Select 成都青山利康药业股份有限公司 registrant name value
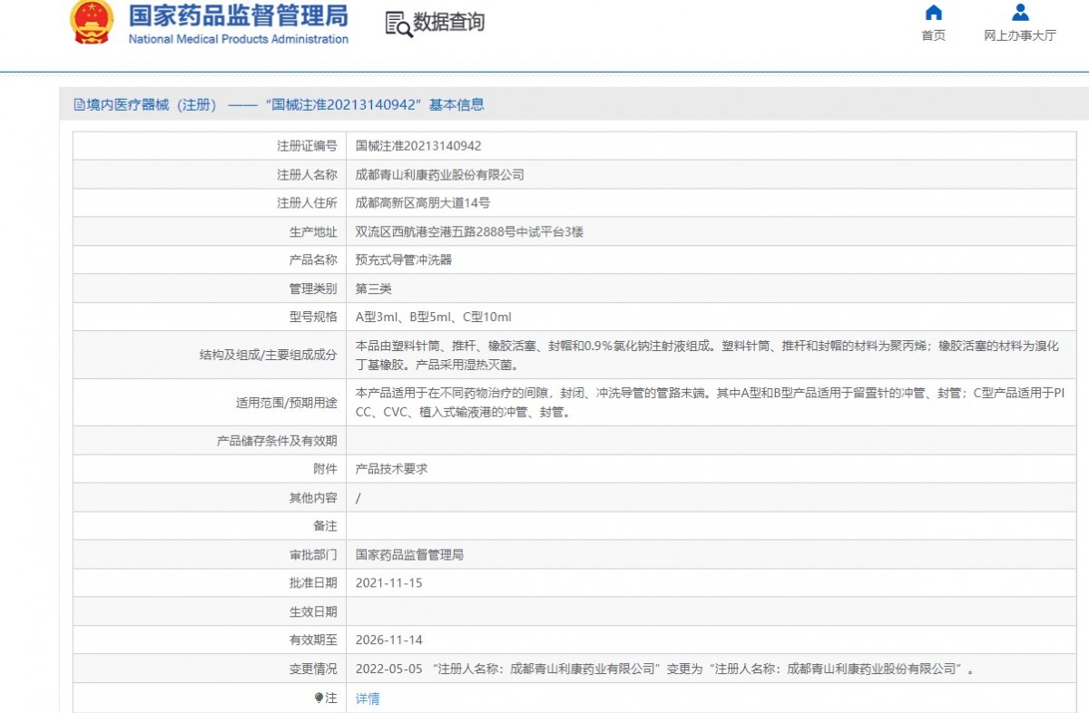The height and width of the screenshot is (713, 1089). coord(440,174)
